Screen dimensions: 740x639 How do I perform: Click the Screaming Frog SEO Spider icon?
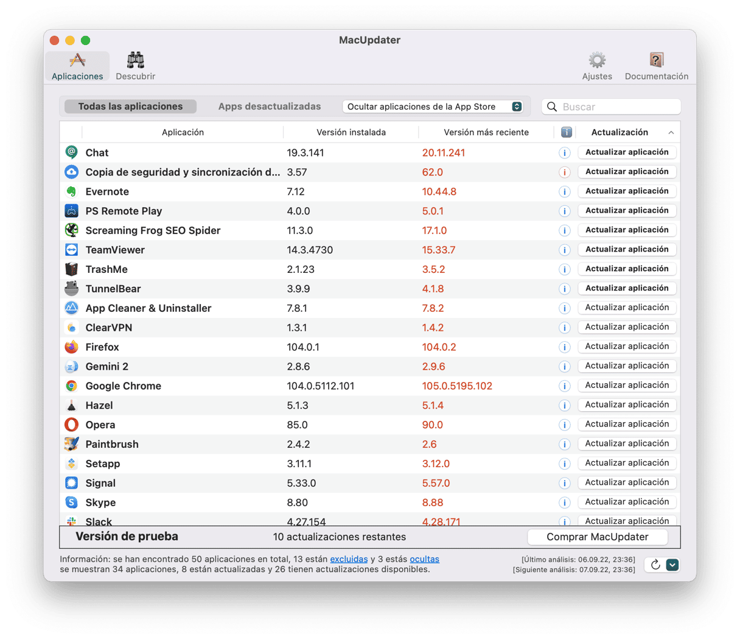coord(72,230)
